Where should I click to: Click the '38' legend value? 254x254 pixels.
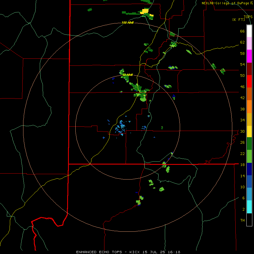pos(242,109)
